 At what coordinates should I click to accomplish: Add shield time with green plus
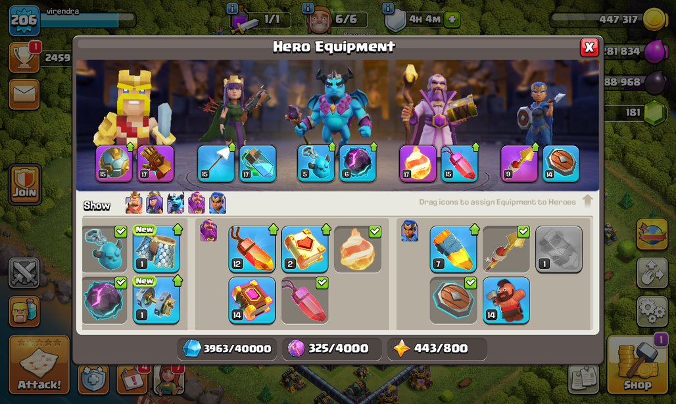click(452, 19)
